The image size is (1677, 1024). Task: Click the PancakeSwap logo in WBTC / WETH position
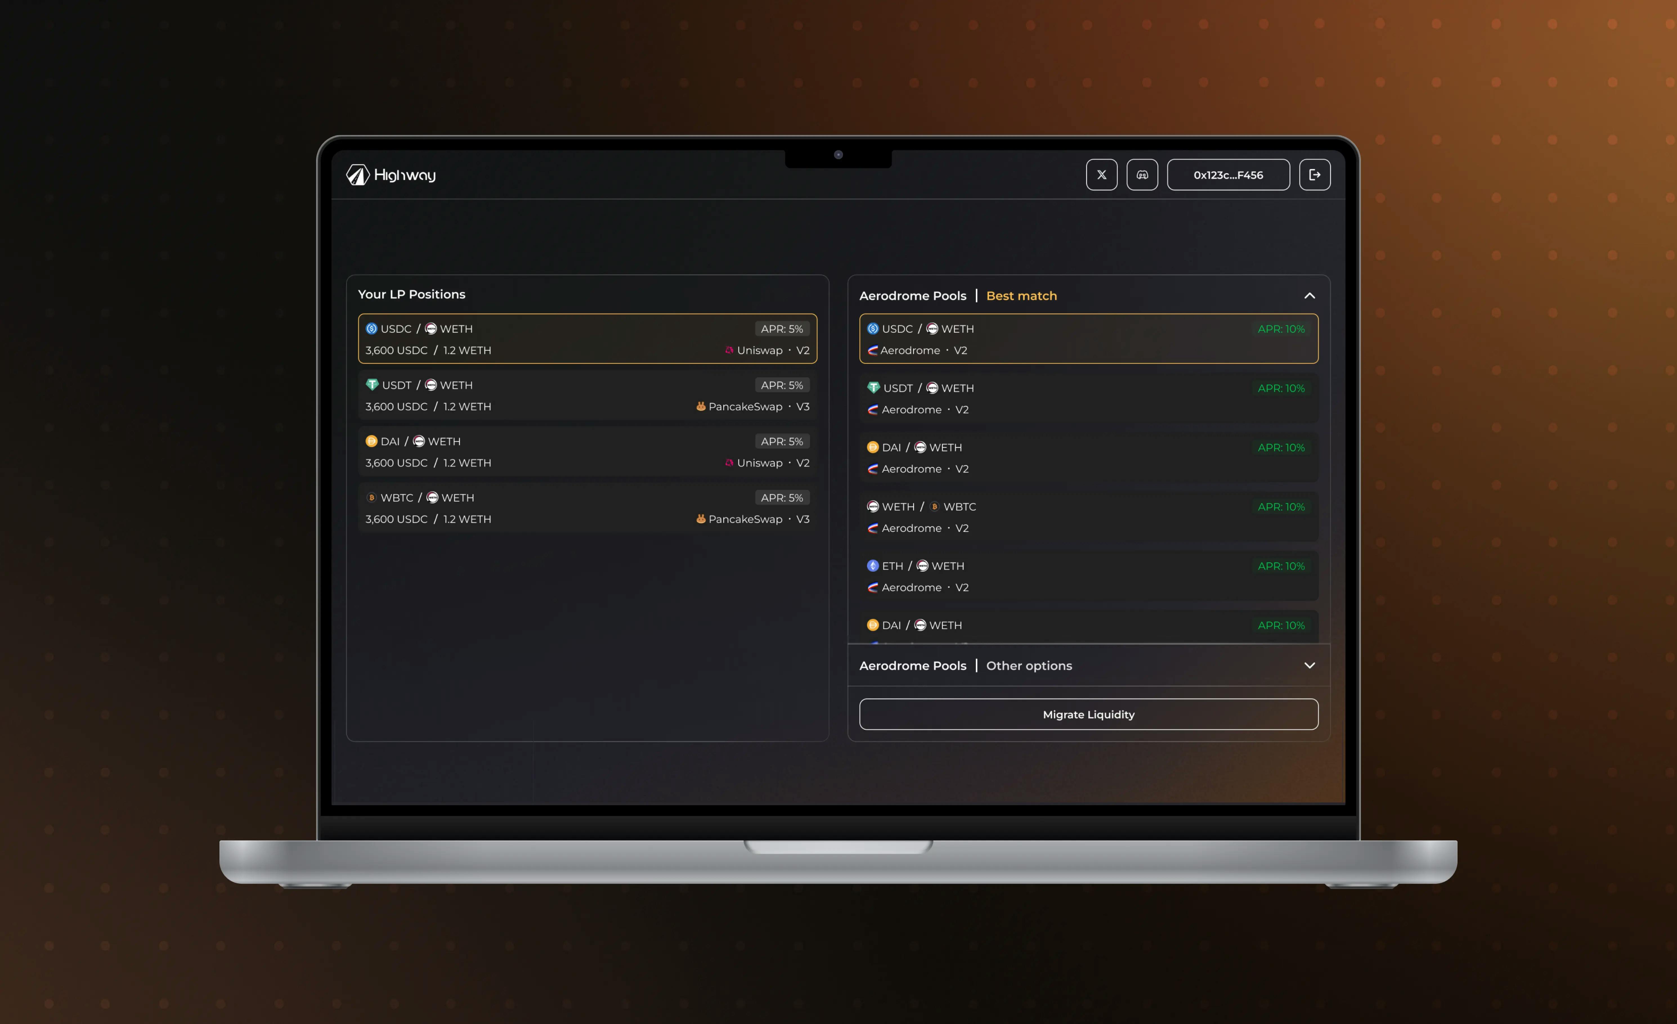coord(700,519)
